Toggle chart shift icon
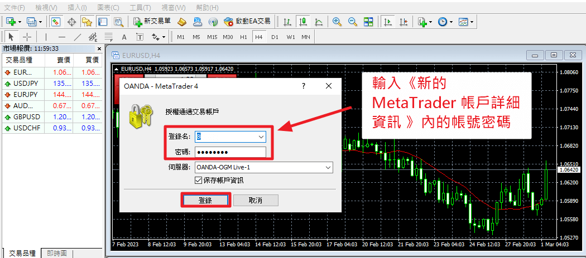The image size is (586, 258). coord(404,22)
